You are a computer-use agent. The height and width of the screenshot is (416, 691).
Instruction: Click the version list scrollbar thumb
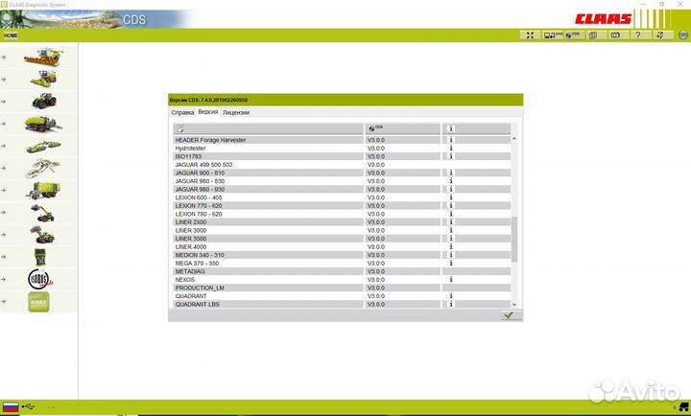(x=514, y=239)
